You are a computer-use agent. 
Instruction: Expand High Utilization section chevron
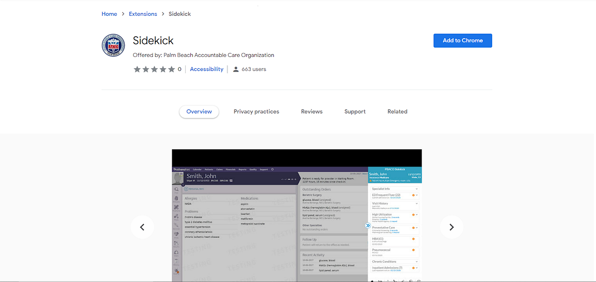(417, 215)
